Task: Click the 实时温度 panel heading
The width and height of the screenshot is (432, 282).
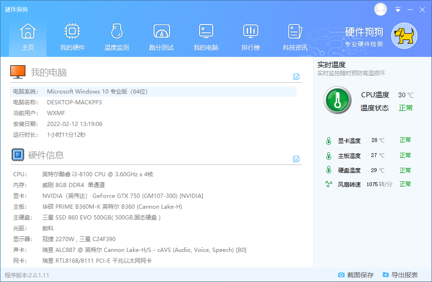Action: [x=332, y=65]
